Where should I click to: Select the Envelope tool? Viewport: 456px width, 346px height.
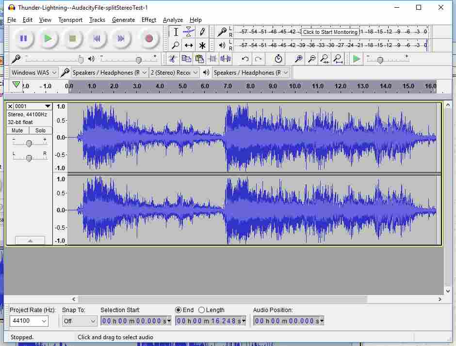(x=189, y=32)
